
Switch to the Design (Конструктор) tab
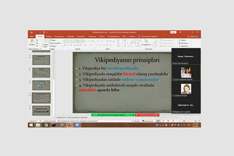(x=59, y=37)
